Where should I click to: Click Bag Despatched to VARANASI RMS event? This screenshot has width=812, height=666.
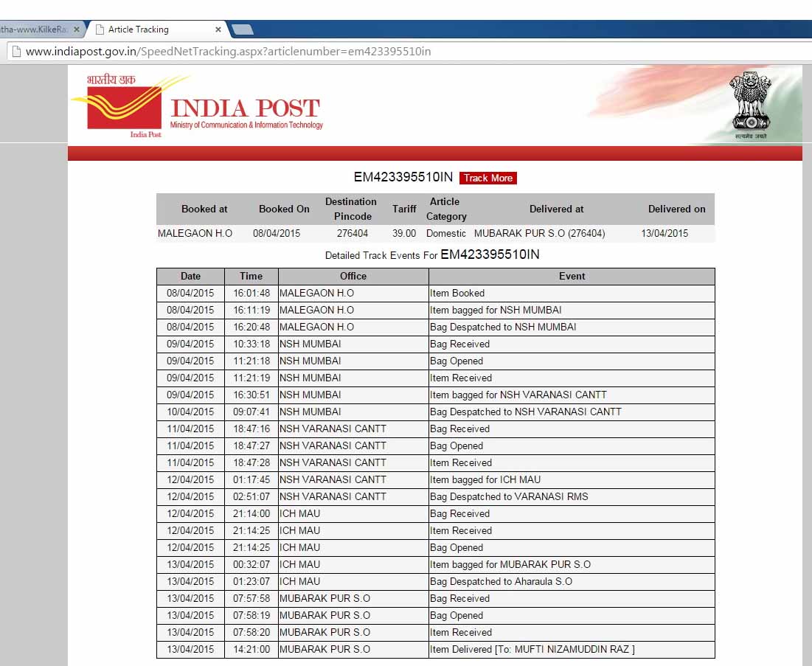pos(572,496)
